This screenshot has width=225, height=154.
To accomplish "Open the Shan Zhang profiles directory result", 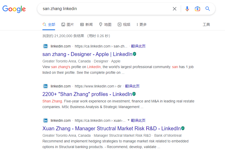I will coord(85,94).
